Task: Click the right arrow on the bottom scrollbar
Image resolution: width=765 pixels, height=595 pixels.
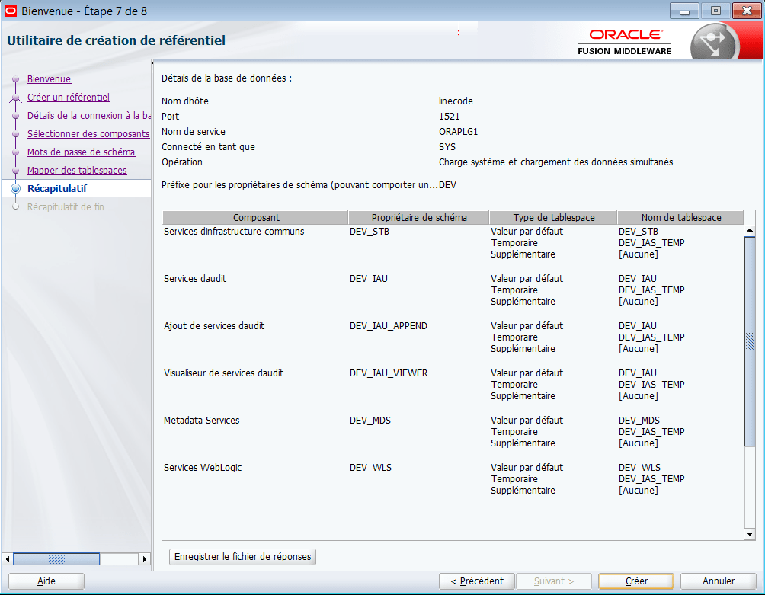Action: click(x=145, y=558)
